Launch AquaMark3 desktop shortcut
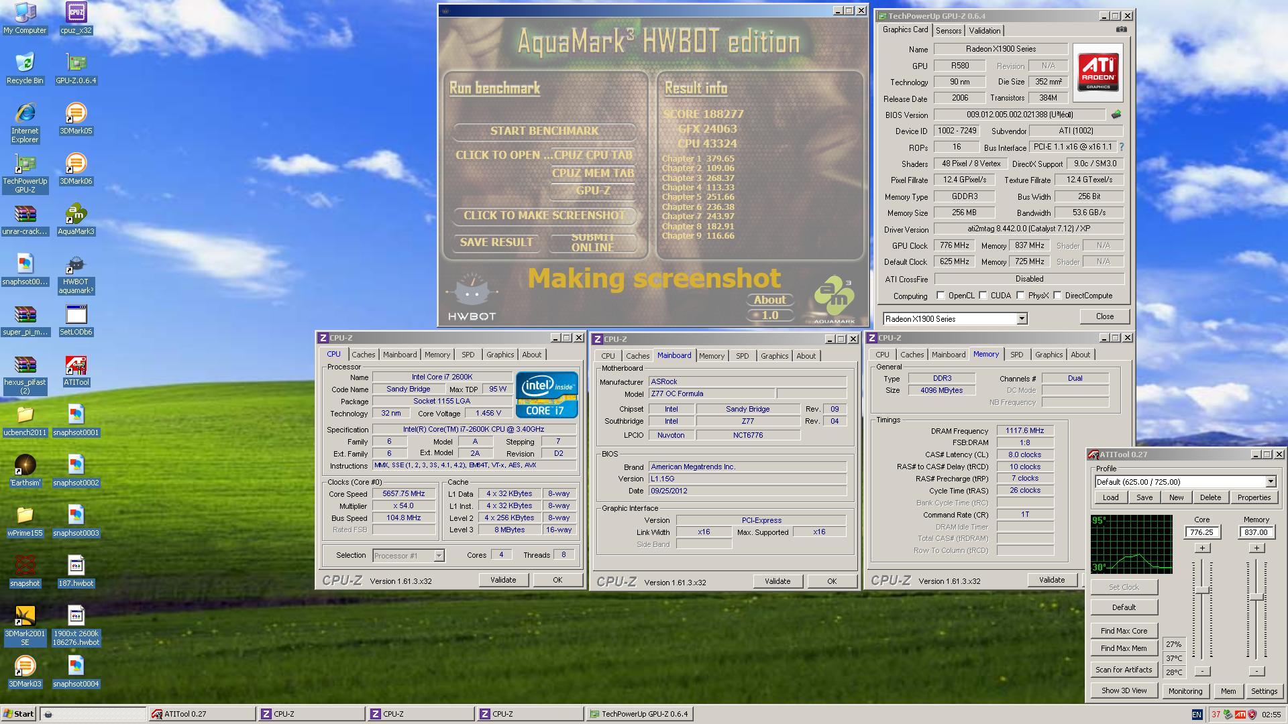The height and width of the screenshot is (724, 1288). tap(76, 219)
